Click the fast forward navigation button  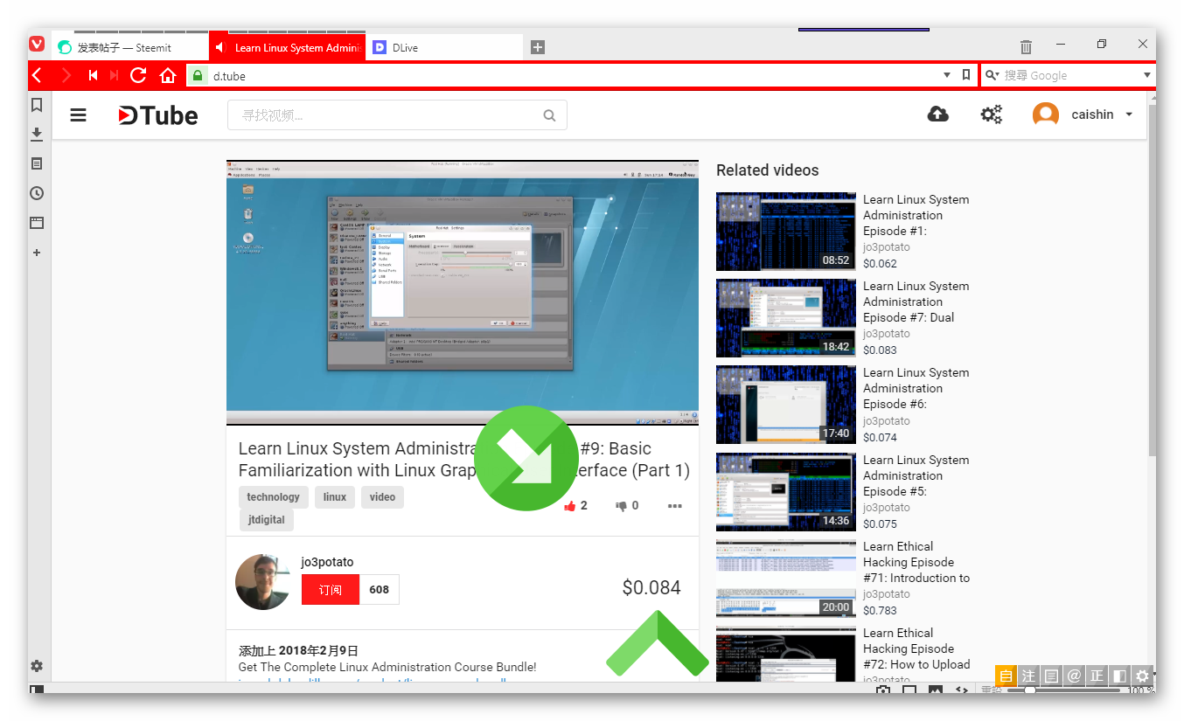114,76
